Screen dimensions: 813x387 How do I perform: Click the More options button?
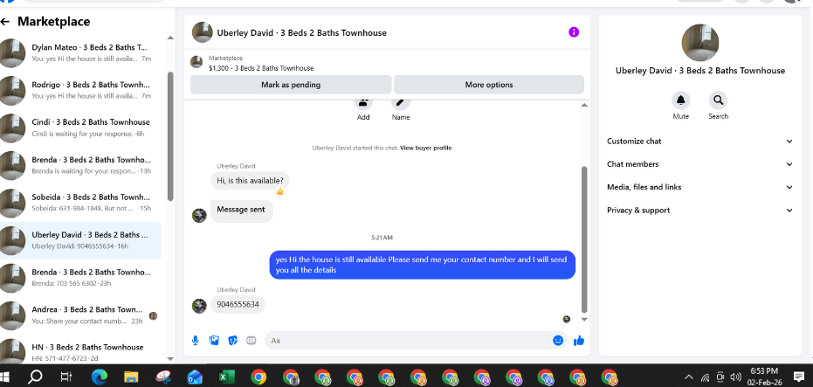(x=489, y=85)
